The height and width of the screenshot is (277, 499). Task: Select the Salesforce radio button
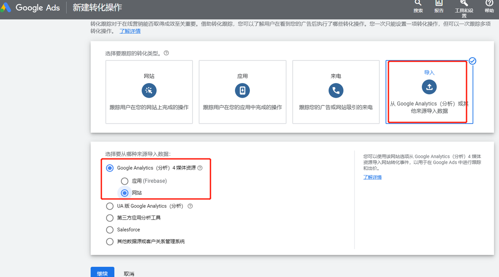(110, 230)
